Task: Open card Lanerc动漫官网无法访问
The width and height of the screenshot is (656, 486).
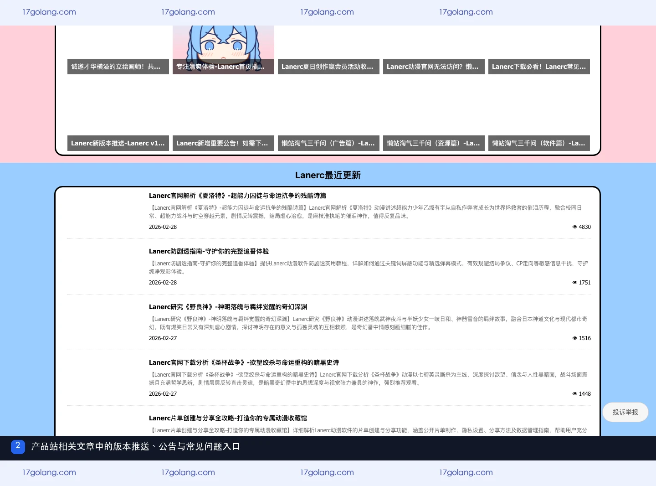Action: tap(434, 67)
